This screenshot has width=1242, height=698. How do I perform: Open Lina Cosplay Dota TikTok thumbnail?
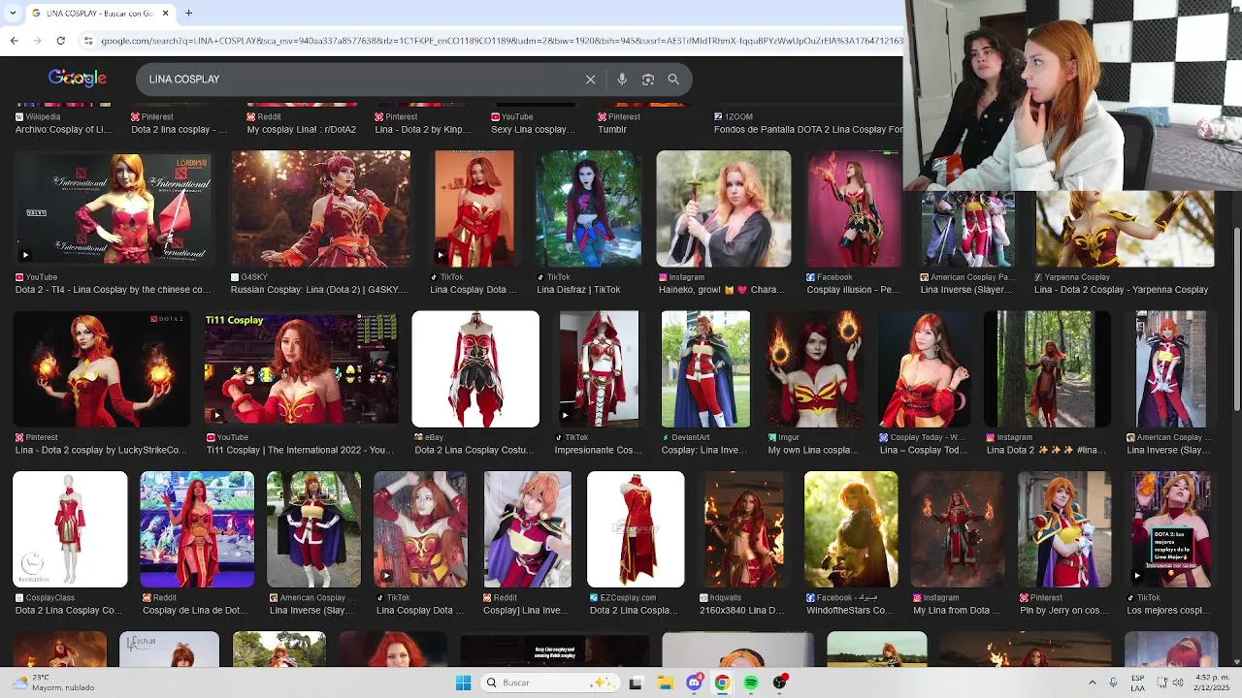pyautogui.click(x=474, y=208)
